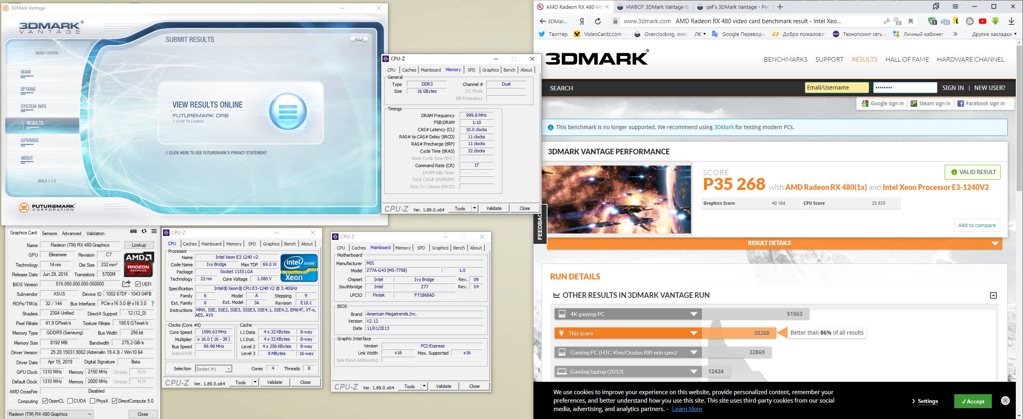Click the Twitter bookmark

click(553, 34)
